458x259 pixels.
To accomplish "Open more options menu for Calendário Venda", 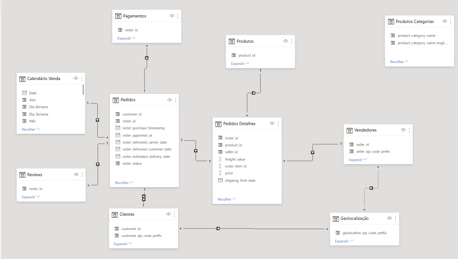I will [x=82, y=79].
